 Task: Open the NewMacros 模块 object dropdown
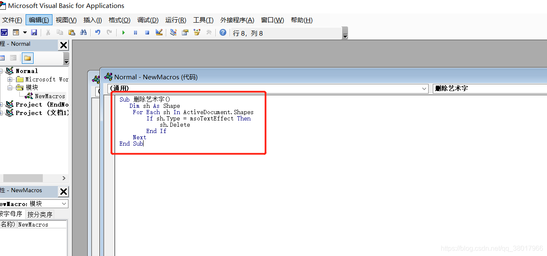(x=64, y=204)
